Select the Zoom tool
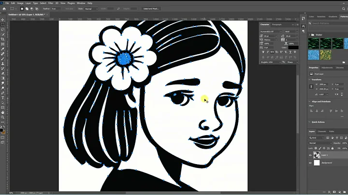The height and width of the screenshot is (195, 348). pyautogui.click(x=3, y=117)
